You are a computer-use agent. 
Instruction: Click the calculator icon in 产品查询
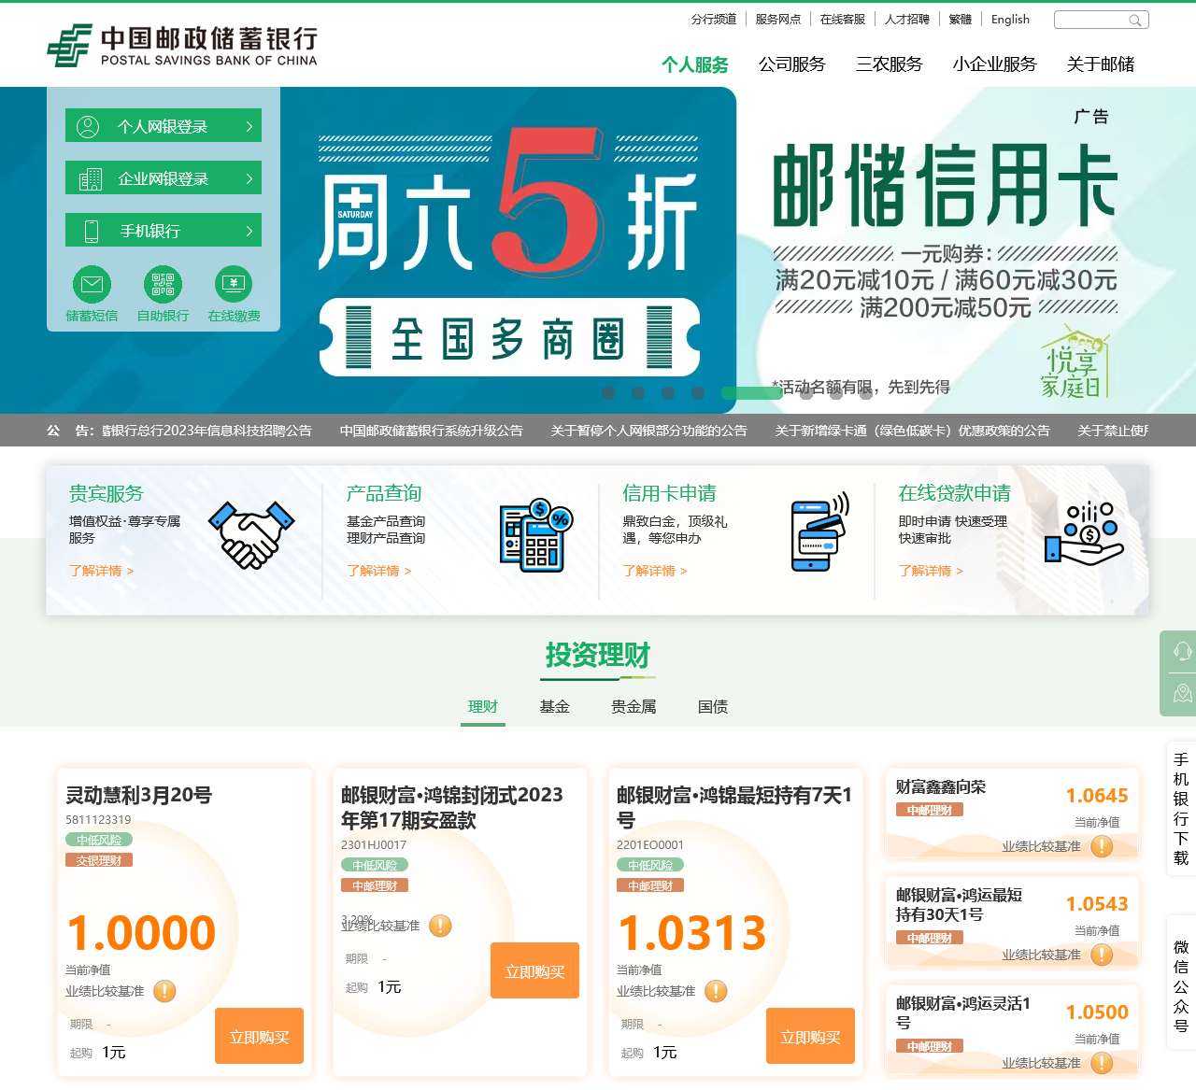tap(535, 535)
